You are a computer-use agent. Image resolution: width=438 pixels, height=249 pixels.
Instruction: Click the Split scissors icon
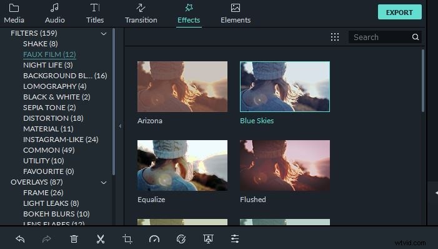point(100,239)
